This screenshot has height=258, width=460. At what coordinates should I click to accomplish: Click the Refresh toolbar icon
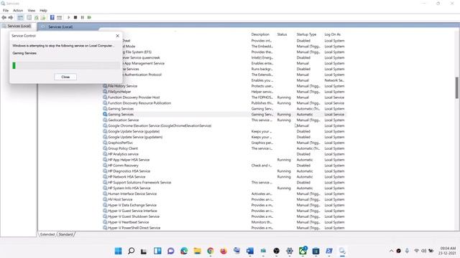tap(37, 17)
